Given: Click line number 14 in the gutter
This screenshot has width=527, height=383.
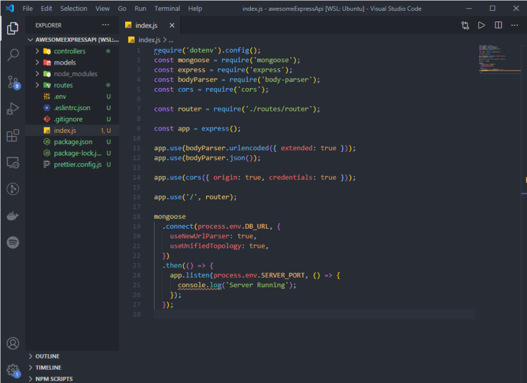Looking at the screenshot, I should pyautogui.click(x=137, y=177).
